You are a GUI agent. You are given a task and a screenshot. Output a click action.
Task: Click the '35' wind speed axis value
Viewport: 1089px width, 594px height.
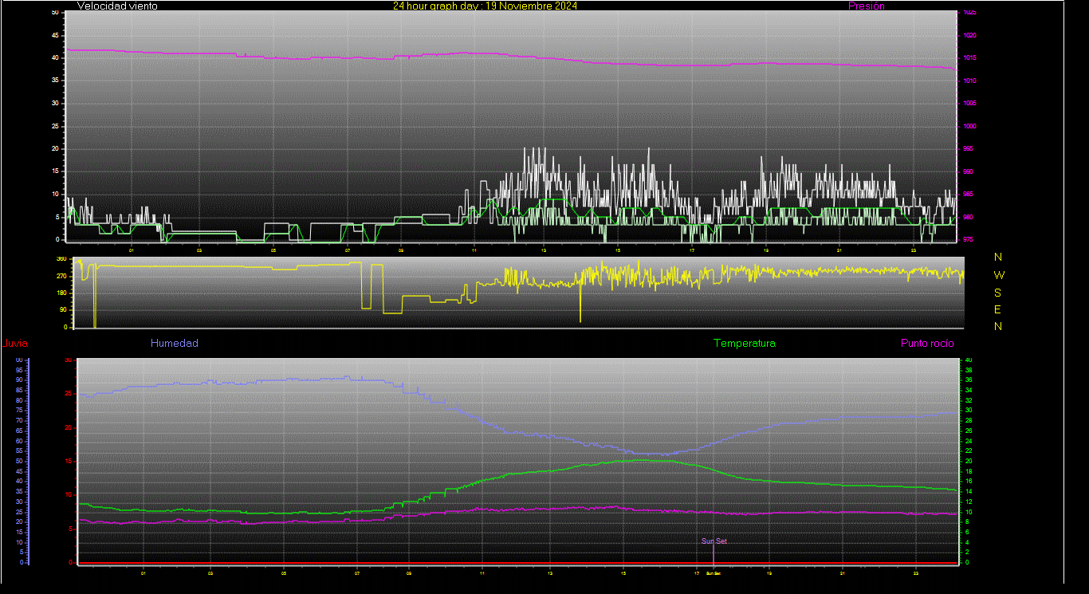tap(55, 81)
